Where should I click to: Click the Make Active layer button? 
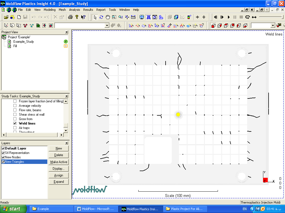click(x=58, y=162)
